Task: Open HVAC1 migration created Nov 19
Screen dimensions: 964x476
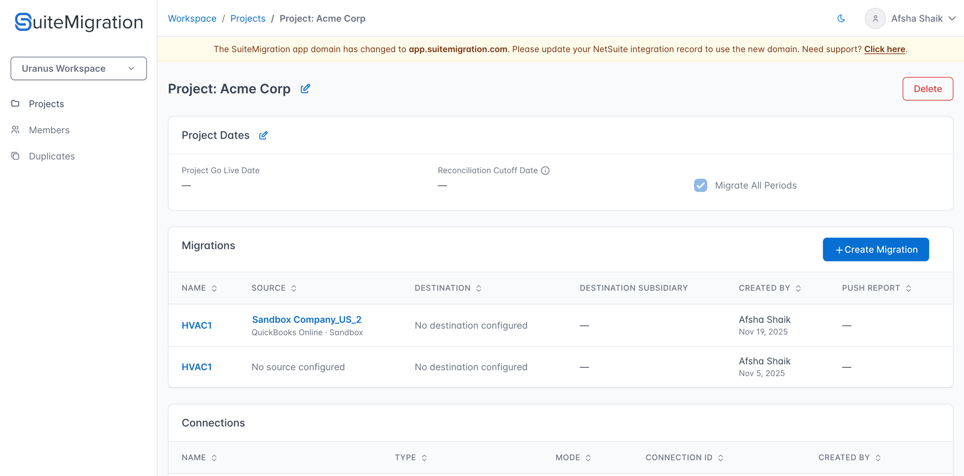Action: [x=197, y=325]
